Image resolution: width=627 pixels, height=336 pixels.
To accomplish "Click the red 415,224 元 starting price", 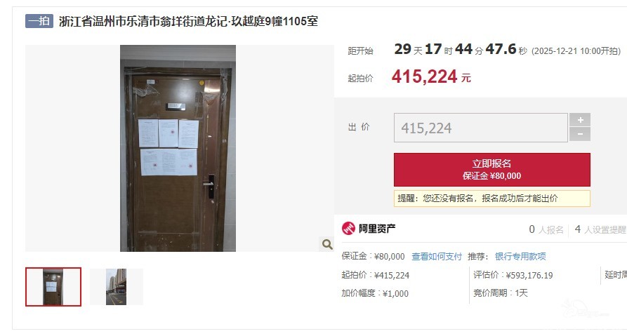I will [431, 76].
